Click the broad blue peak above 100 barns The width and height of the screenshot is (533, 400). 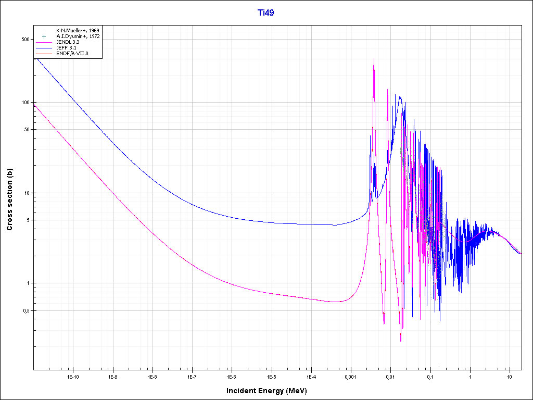click(x=400, y=97)
